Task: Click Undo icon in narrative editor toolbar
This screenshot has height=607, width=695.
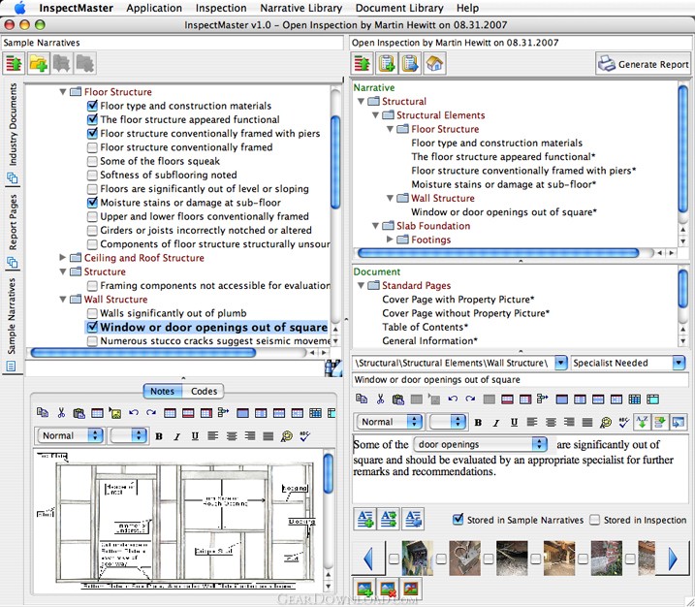Action: click(453, 399)
